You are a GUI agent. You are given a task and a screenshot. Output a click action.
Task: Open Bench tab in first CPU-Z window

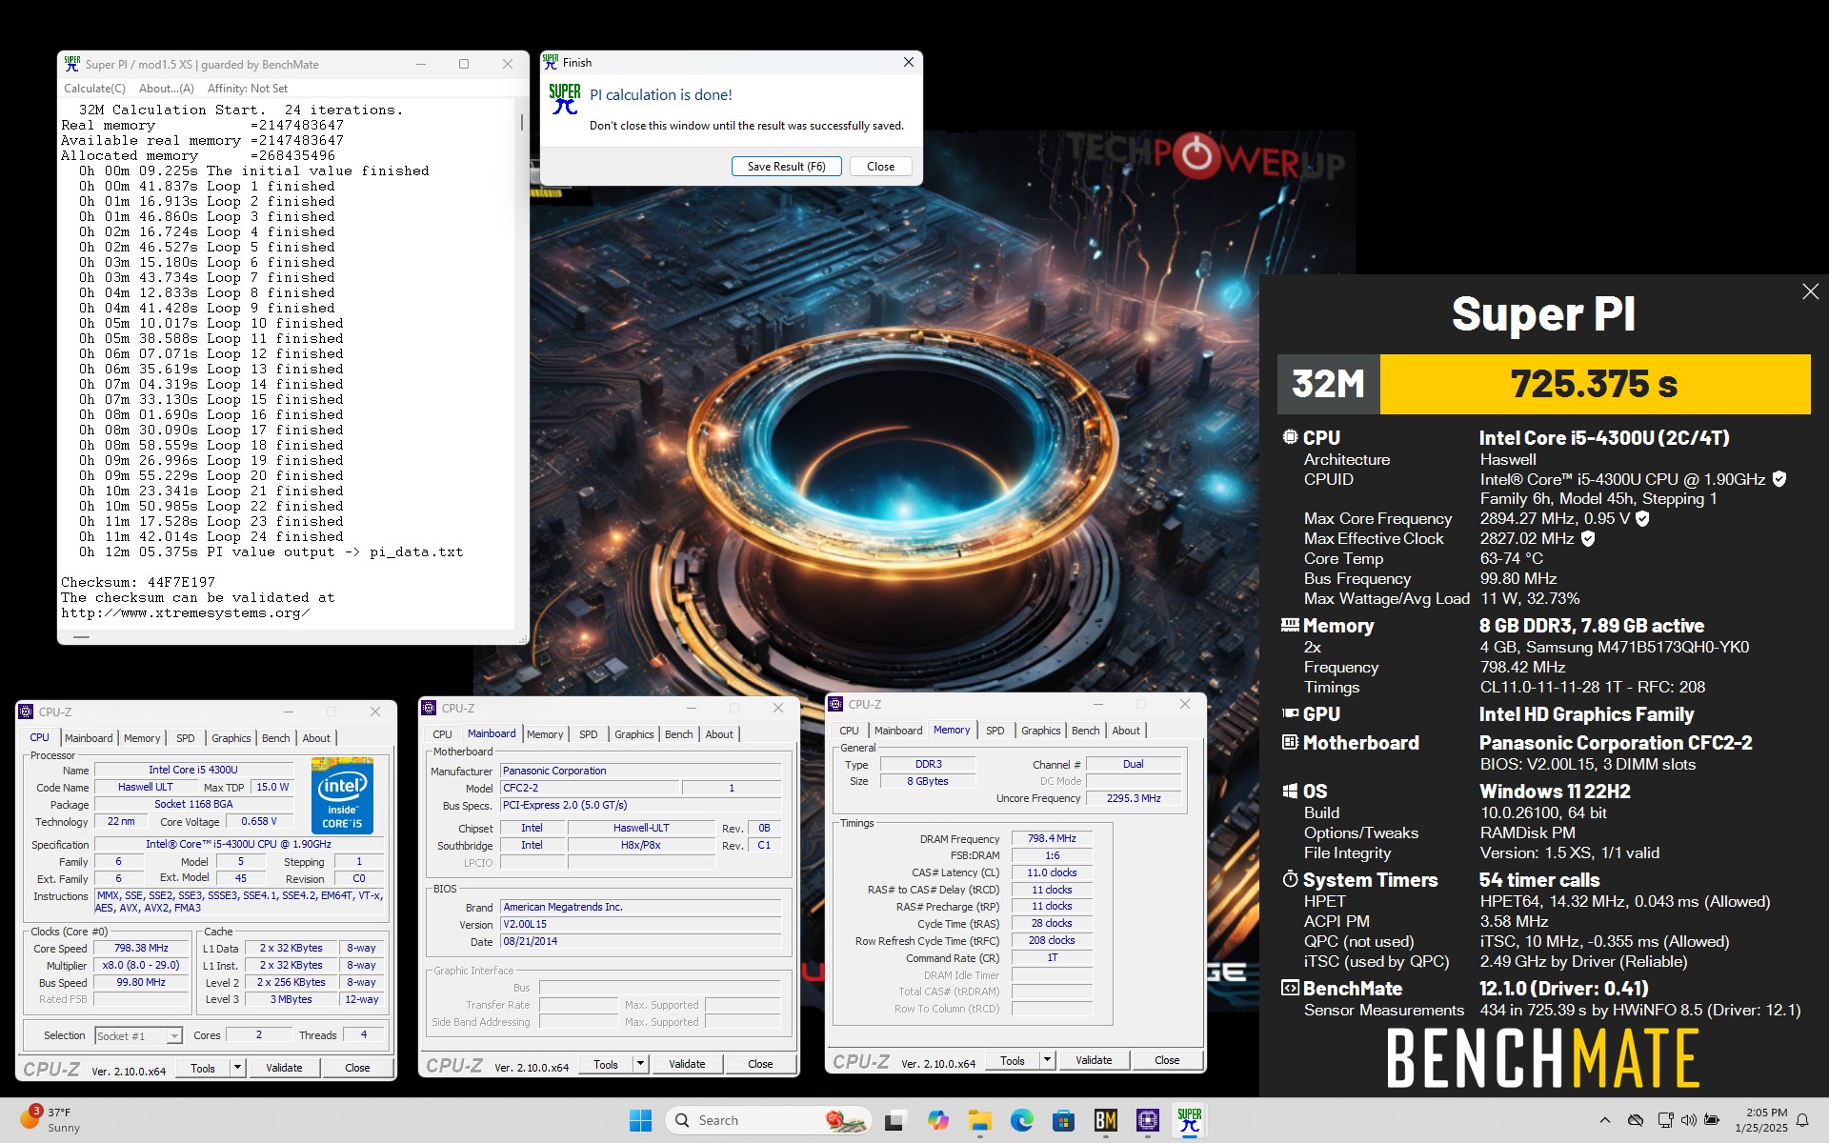click(x=275, y=738)
